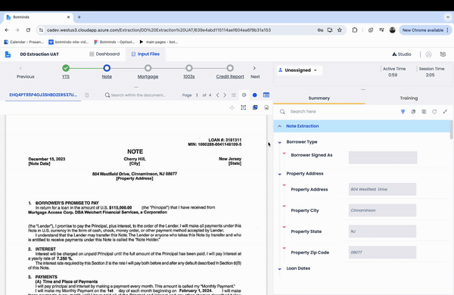Click the collapse arrows icon in Summary toolbar
Viewport: 454px width, 295px height.
(445, 111)
